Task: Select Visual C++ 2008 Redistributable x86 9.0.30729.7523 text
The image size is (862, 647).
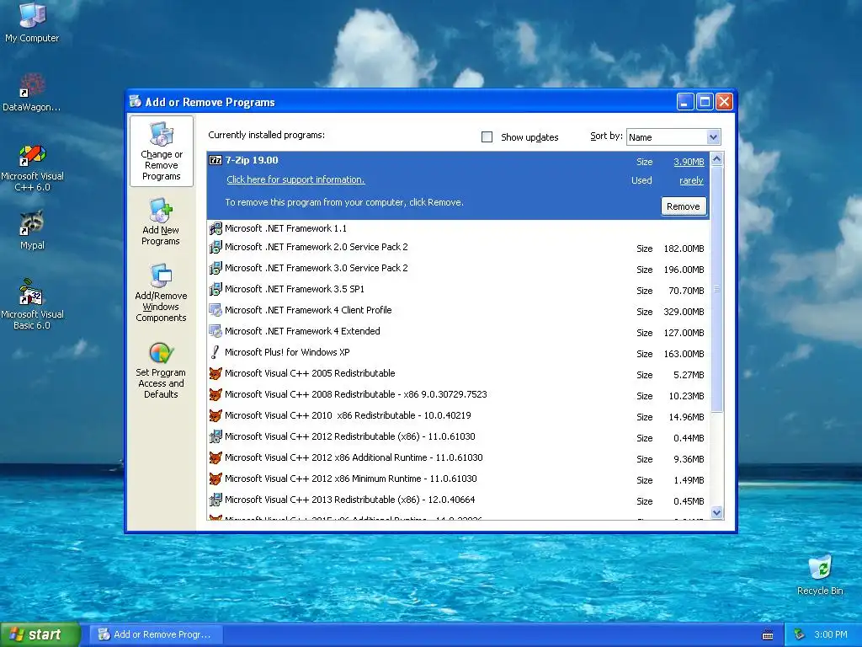Action: 356,394
